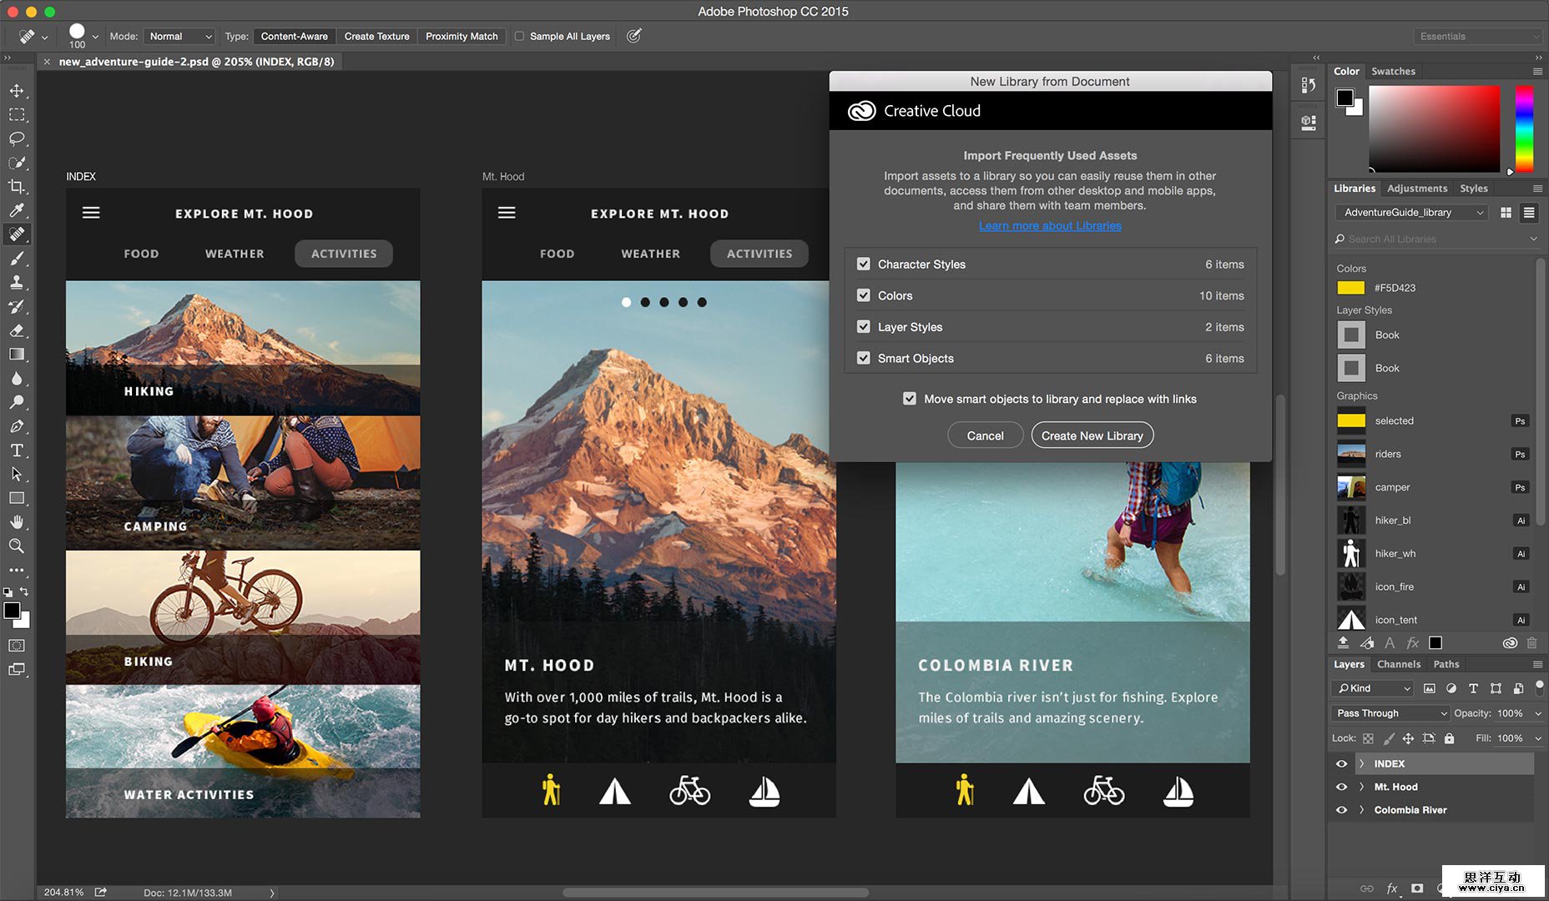Select the Horizontal Type tool
The height and width of the screenshot is (901, 1549).
coord(17,450)
